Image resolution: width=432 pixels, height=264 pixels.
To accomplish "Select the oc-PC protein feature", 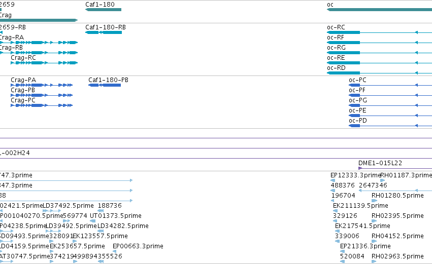I will click(x=354, y=85).
